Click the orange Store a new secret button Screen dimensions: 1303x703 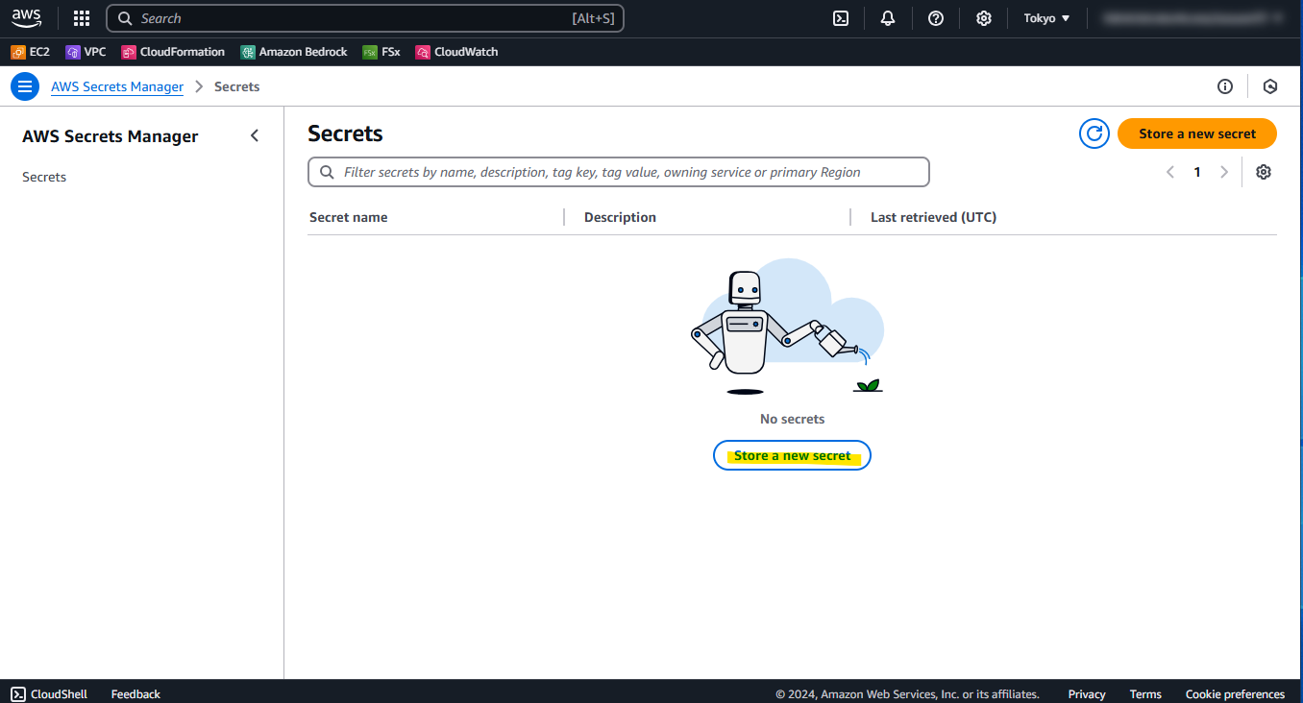click(x=1197, y=133)
